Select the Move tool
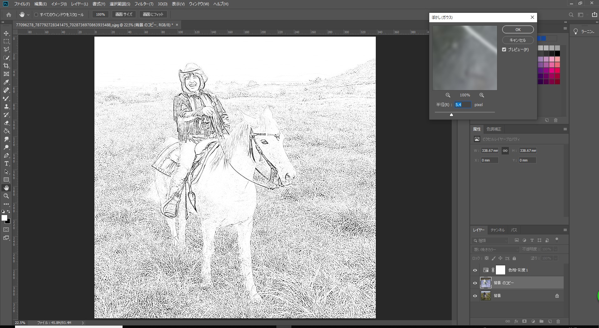This screenshot has width=599, height=328. pos(6,33)
